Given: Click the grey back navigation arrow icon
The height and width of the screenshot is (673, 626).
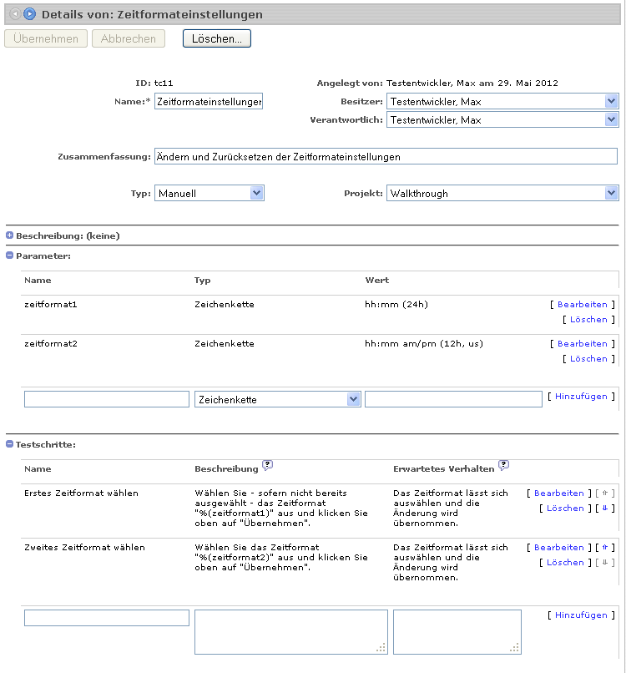Looking at the screenshot, I should coord(15,14).
